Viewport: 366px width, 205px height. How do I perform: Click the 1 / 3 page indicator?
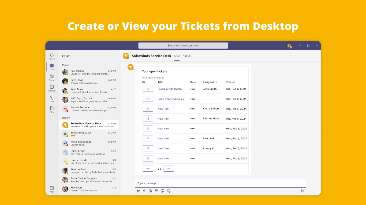click(x=159, y=169)
